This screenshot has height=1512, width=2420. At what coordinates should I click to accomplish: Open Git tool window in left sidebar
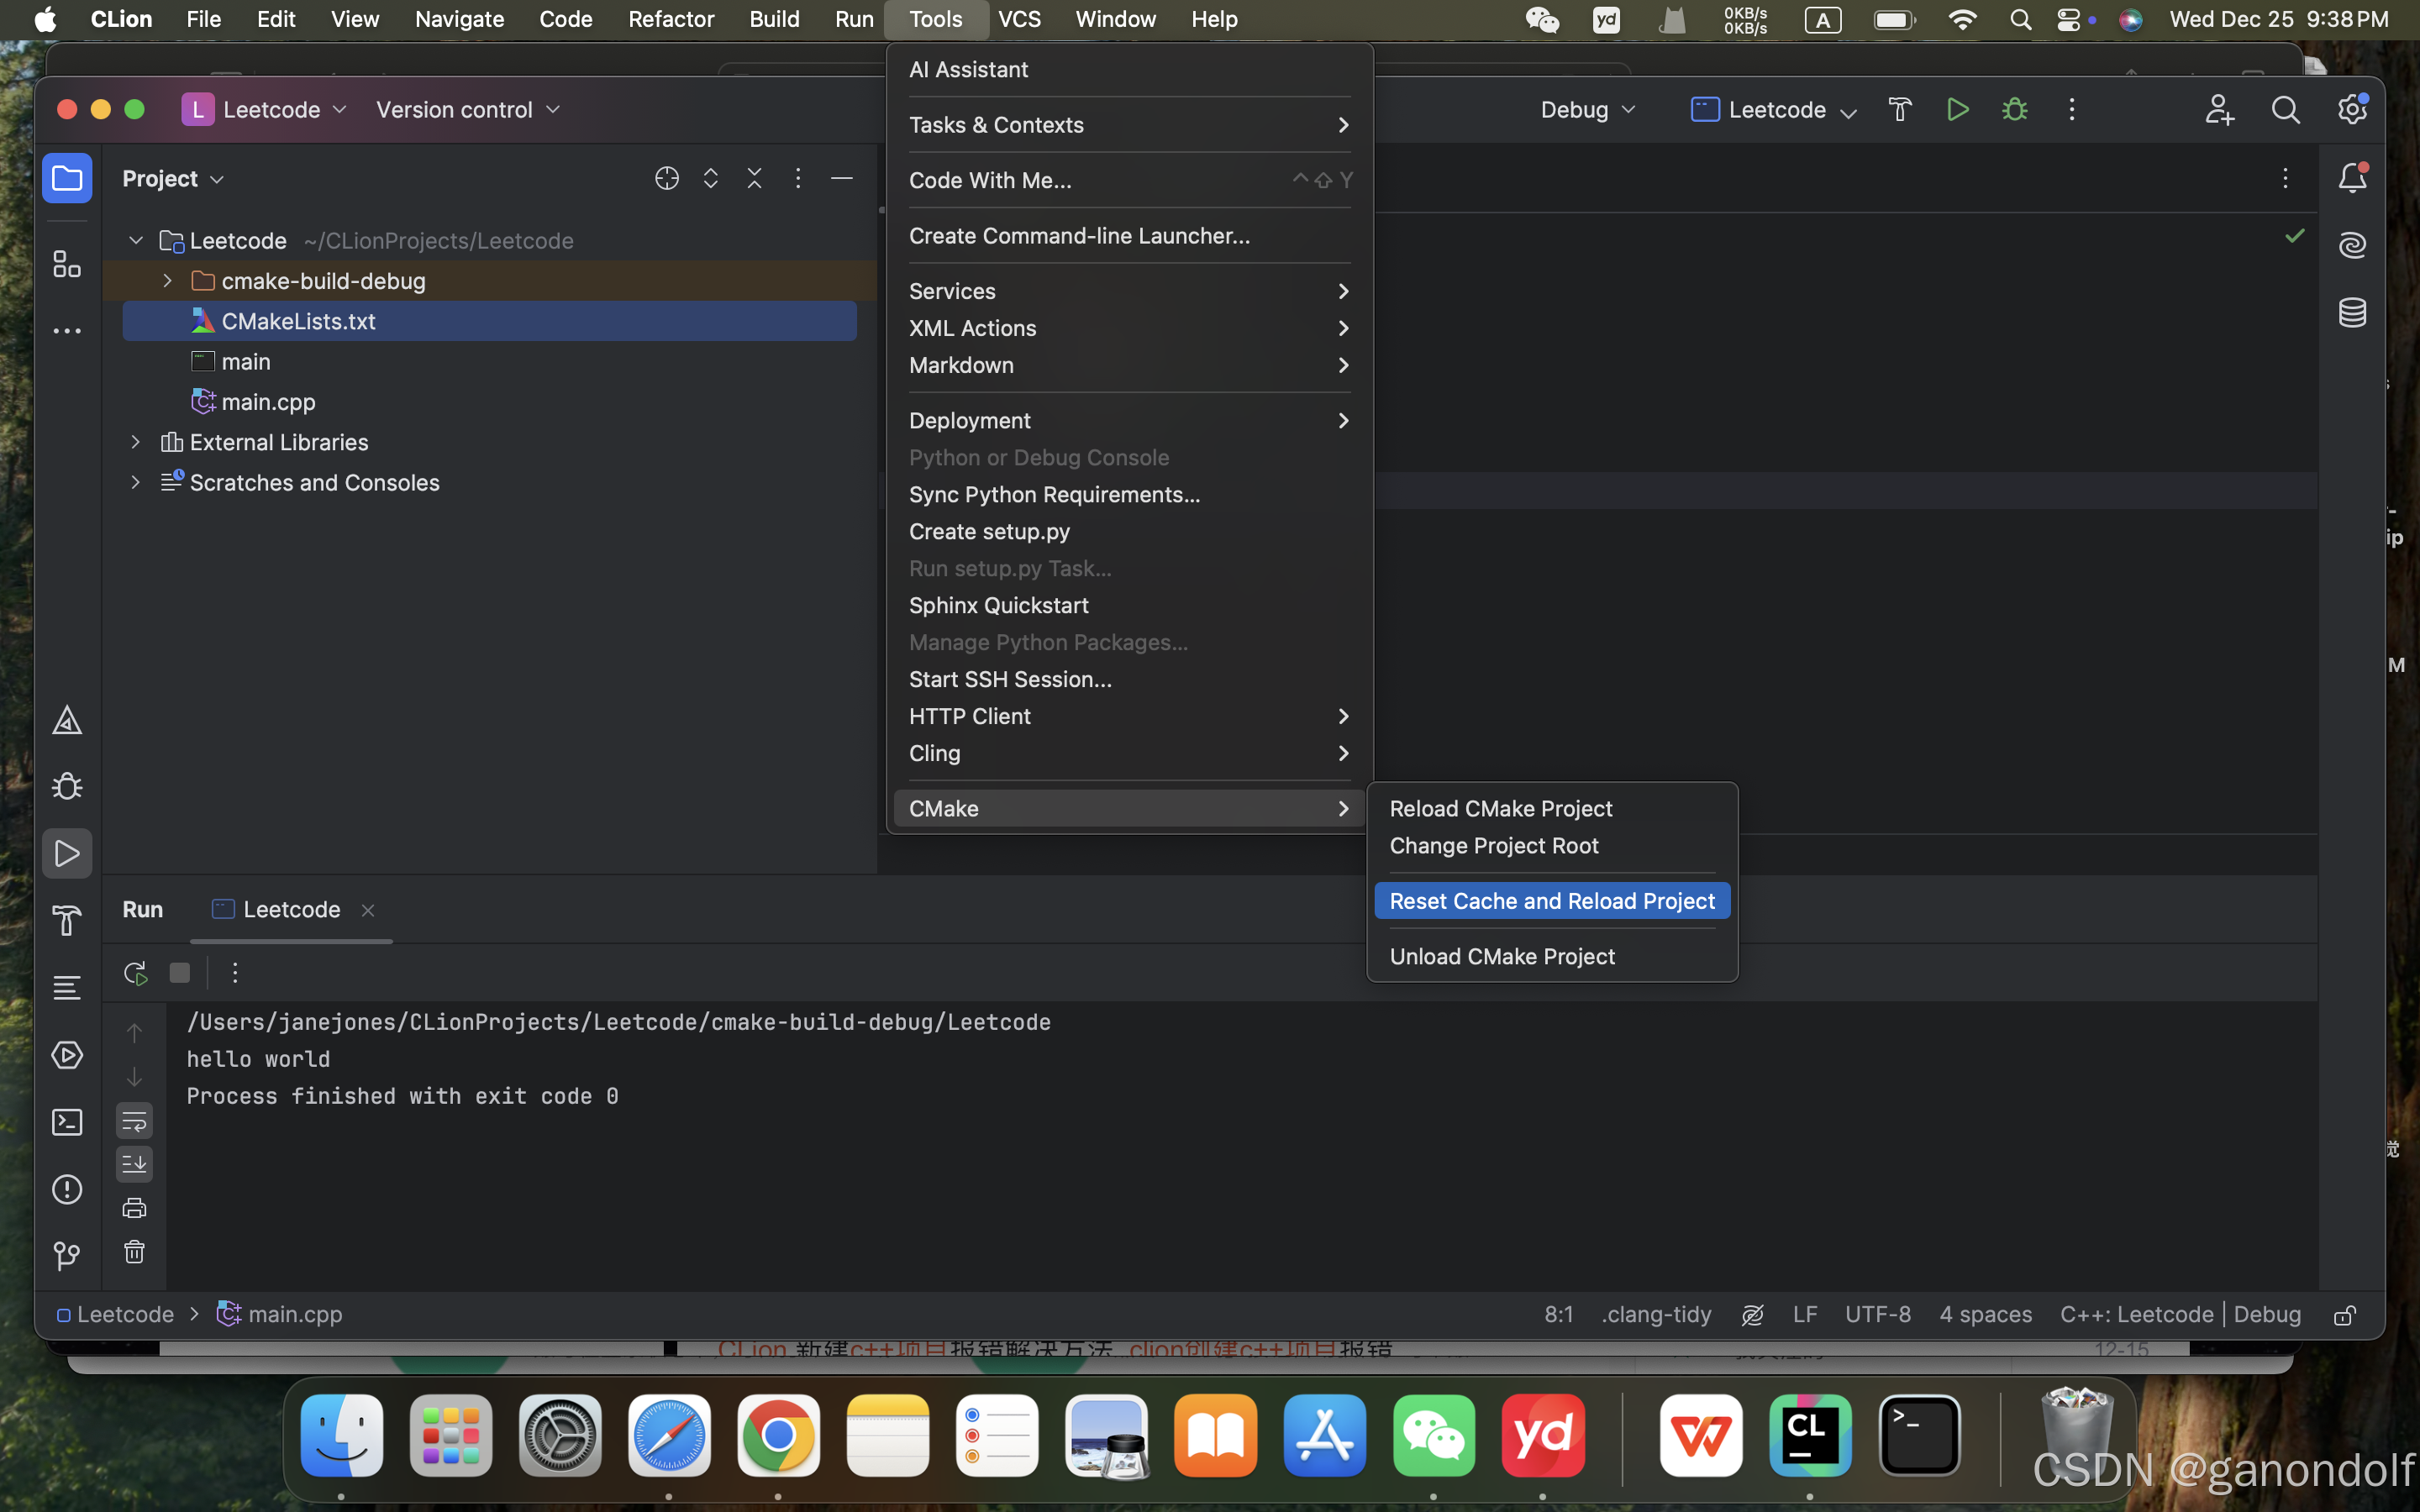pyautogui.click(x=67, y=1256)
